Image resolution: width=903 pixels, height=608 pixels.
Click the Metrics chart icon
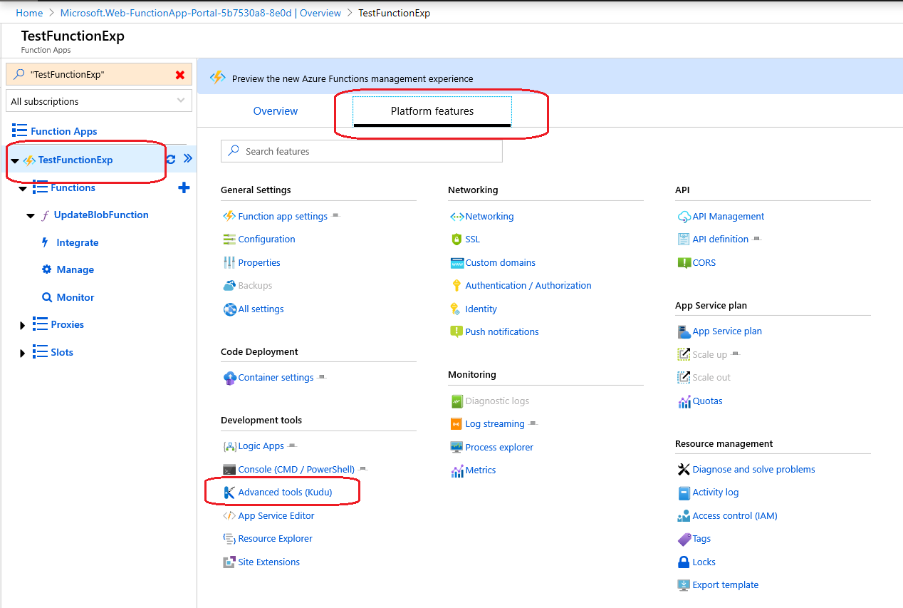[x=457, y=470]
